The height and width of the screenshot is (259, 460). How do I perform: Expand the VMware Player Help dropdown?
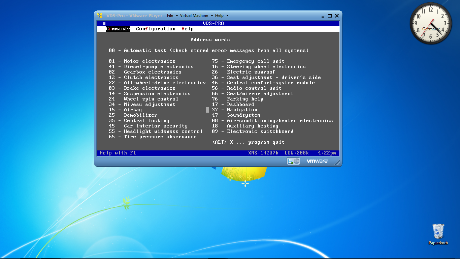pyautogui.click(x=222, y=16)
